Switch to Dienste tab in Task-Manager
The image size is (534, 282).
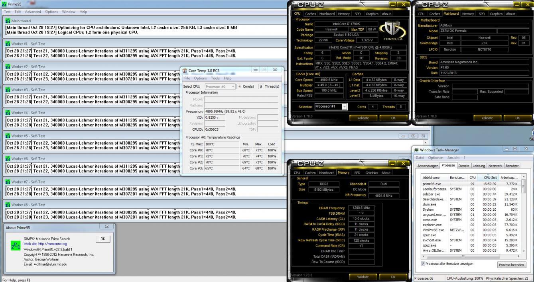[464, 166]
